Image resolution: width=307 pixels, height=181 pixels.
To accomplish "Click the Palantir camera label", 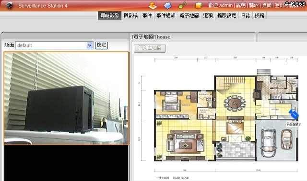I will 294,124.
